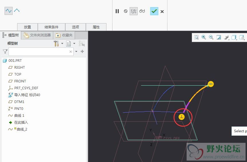Switch to the 文件夹浏览器 folder browser tab

point(37,35)
